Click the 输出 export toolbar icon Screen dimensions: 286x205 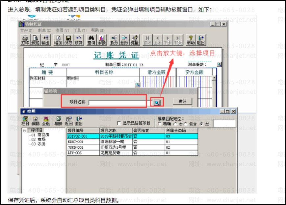tap(45, 40)
